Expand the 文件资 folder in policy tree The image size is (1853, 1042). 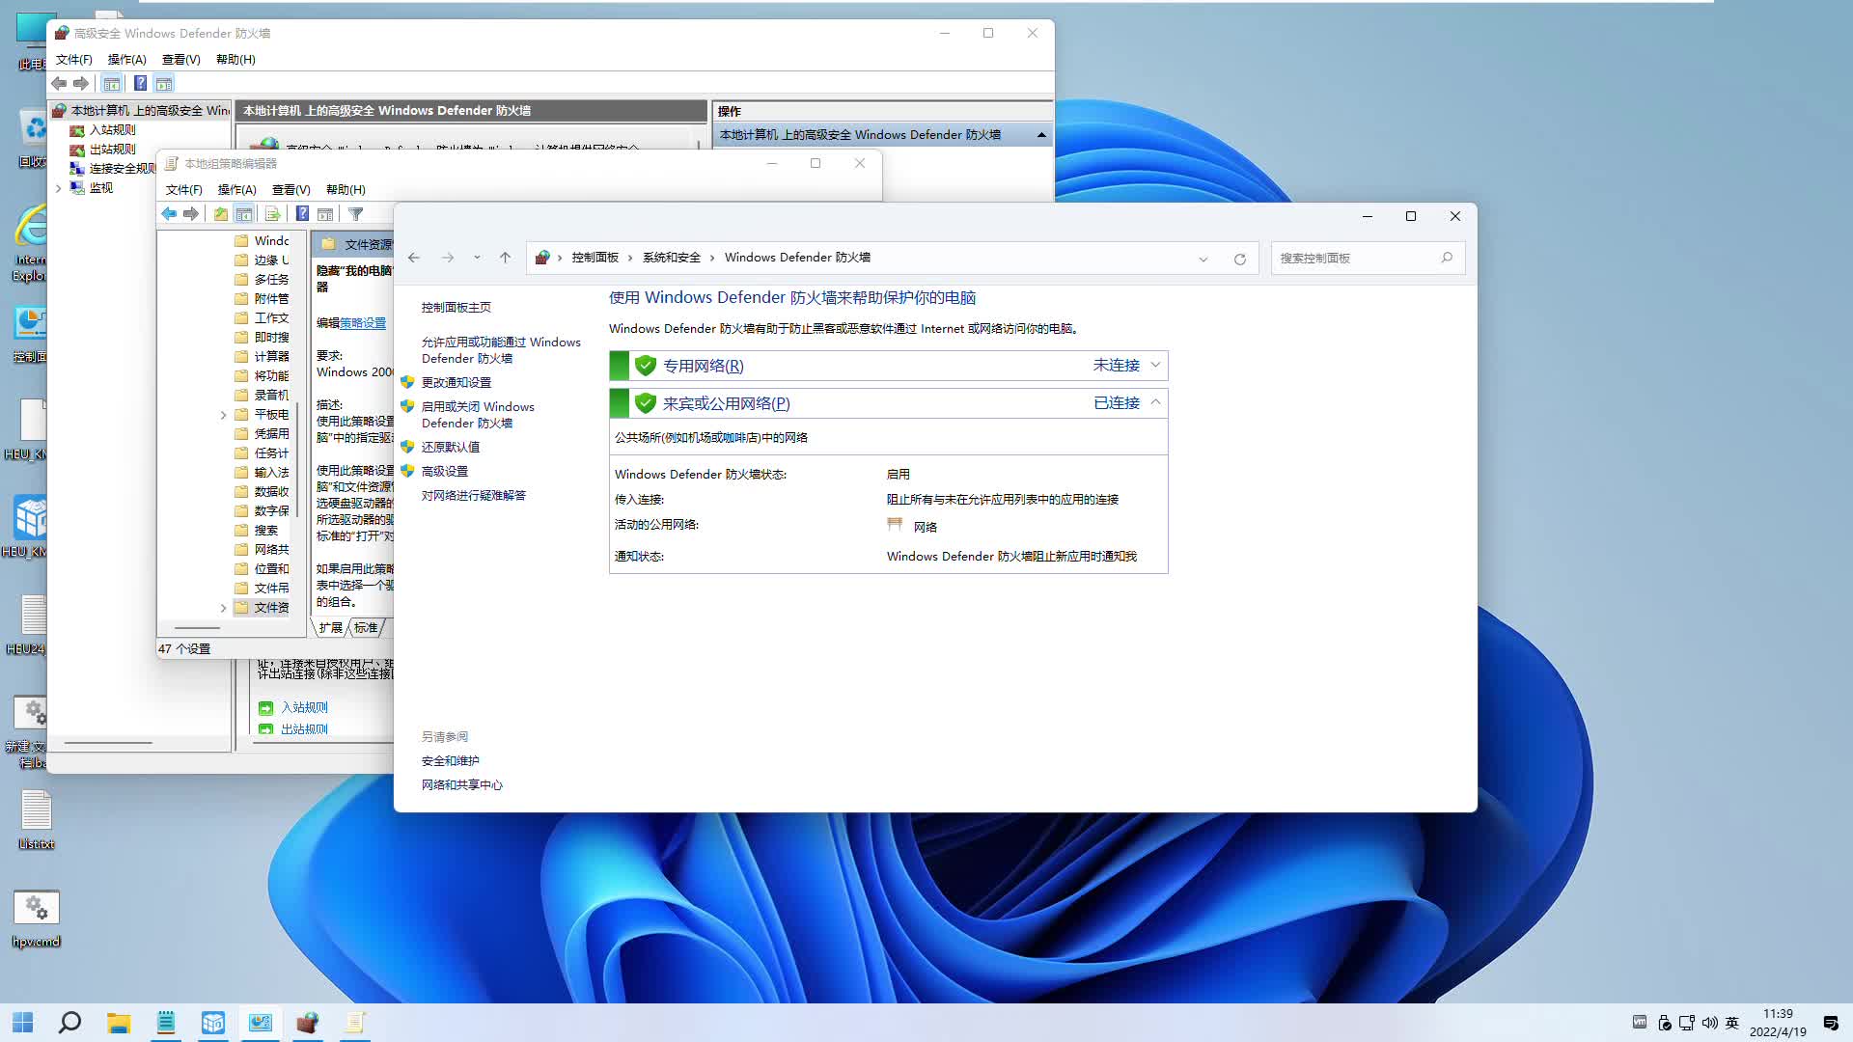pos(223,608)
